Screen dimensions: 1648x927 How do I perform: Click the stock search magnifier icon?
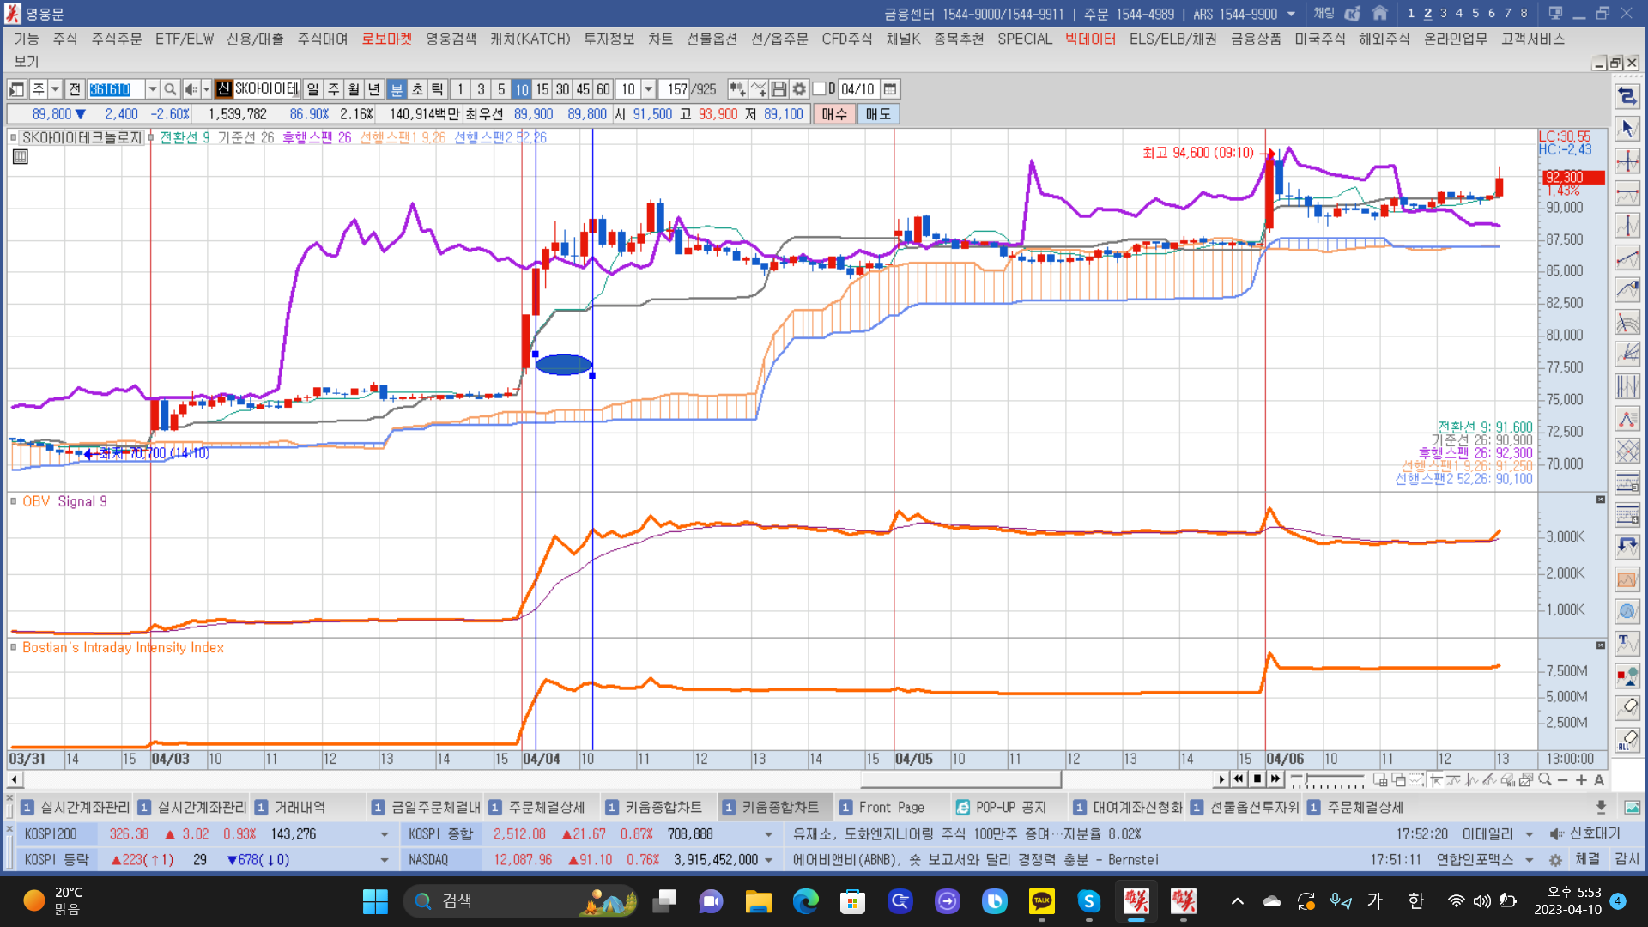[x=170, y=89]
